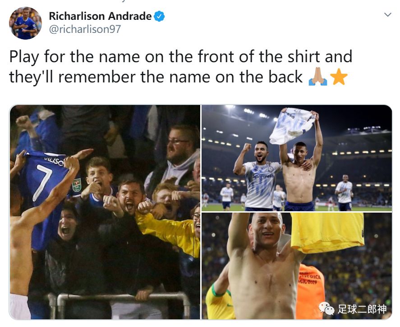400x327 pixels.
Task: Click the number 7 on blue shirt
Action: click(42, 182)
